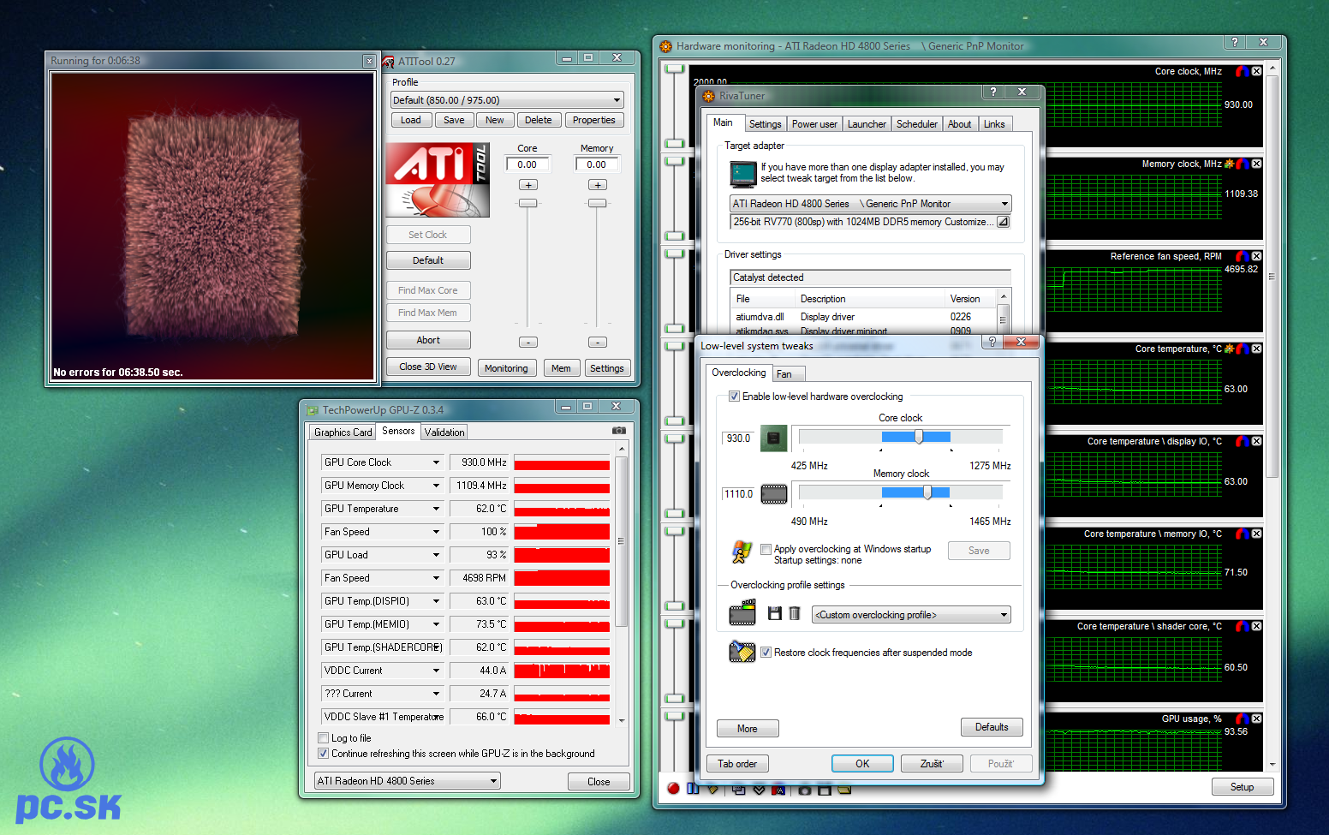The image size is (1329, 835).
Task: Open the GPU Core Clock sensor dropdown
Action: pos(436,462)
